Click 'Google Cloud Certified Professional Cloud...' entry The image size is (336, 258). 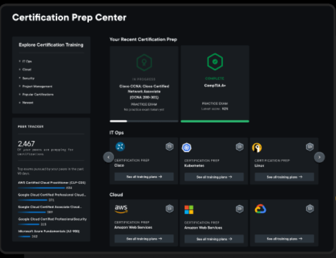click(x=52, y=195)
